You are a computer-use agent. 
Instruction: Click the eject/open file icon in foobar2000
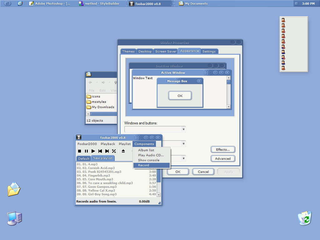[x=123, y=151]
